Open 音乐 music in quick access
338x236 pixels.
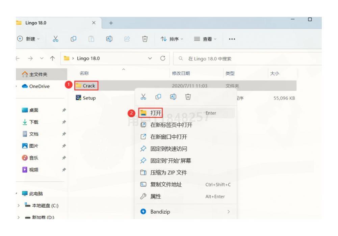click(x=30, y=158)
